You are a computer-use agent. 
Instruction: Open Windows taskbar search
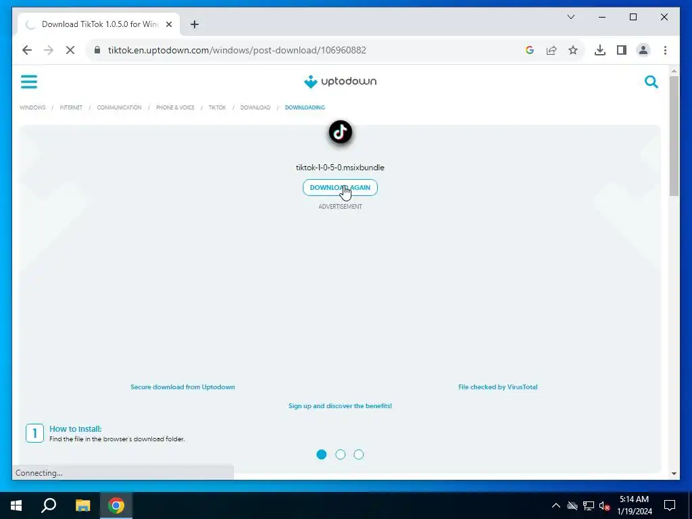(x=49, y=505)
